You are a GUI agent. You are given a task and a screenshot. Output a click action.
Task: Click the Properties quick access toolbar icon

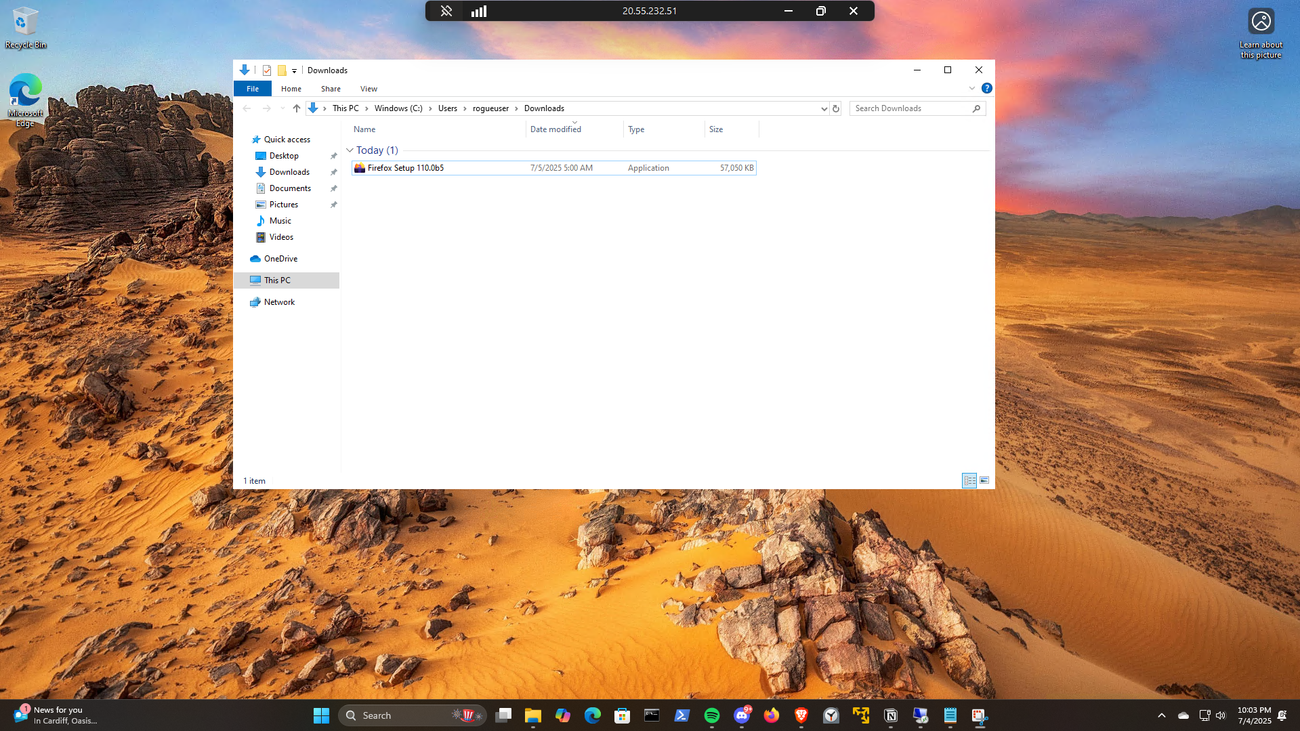[x=267, y=70]
